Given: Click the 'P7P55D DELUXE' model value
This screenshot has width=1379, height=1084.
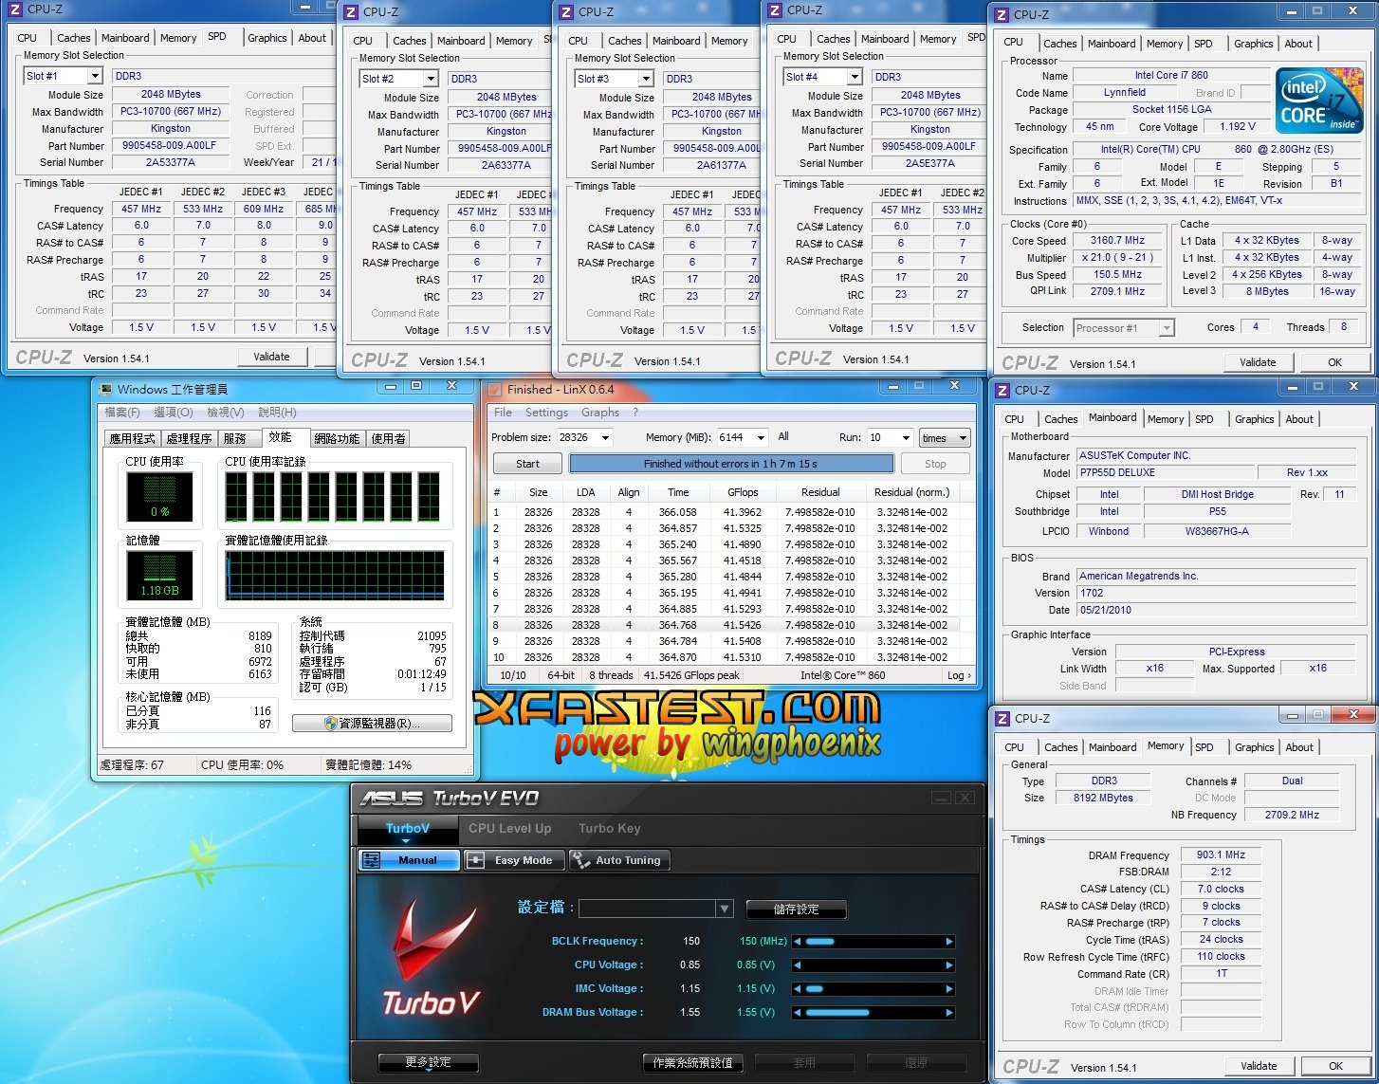Looking at the screenshot, I should [x=1117, y=472].
